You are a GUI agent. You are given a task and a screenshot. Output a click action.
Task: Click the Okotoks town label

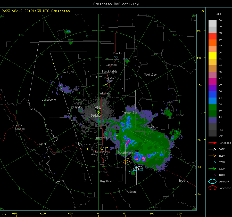coord(103,172)
